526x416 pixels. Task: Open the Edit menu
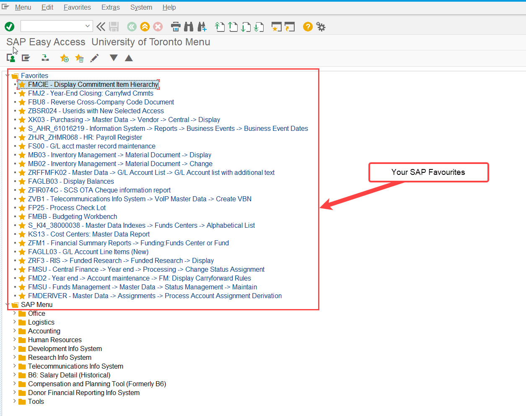pos(47,7)
